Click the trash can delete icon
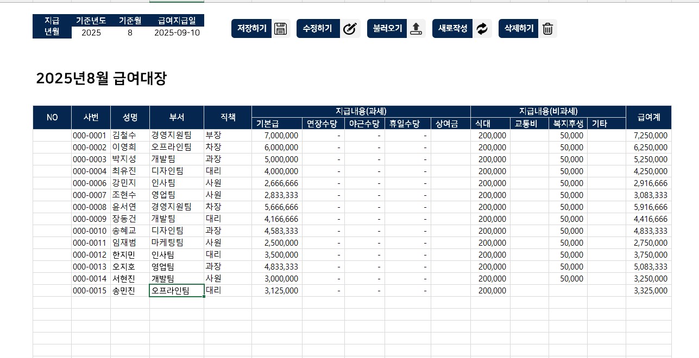The image size is (699, 358). pos(547,29)
